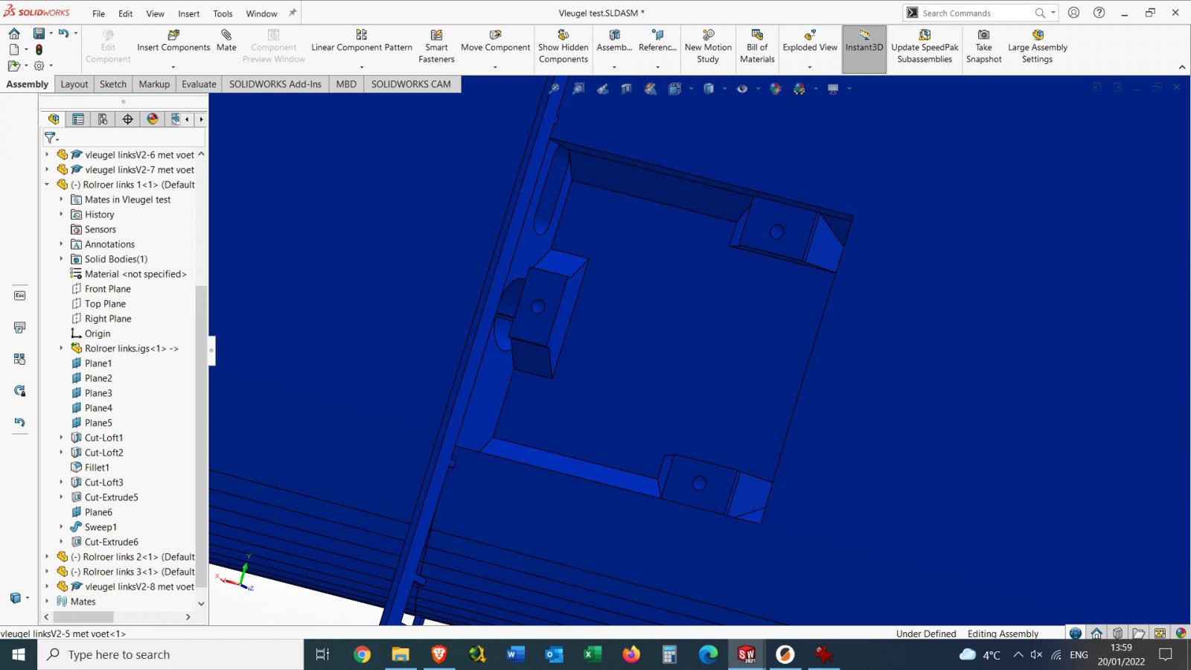Expand the Sweep1 feature
The height and width of the screenshot is (670, 1191).
[62, 527]
